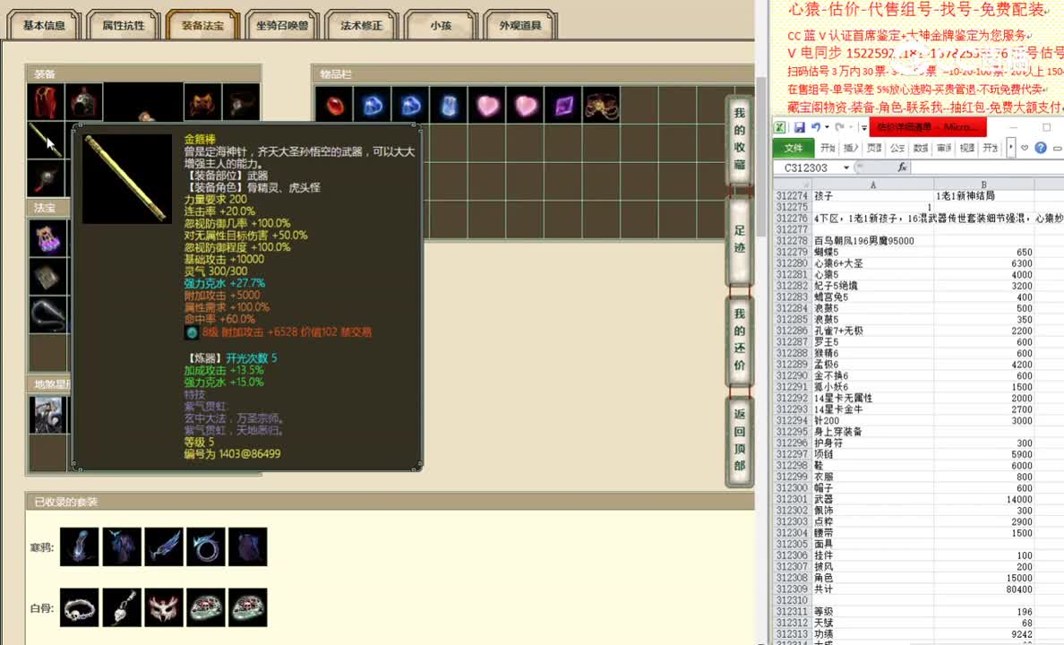Click the pendant equipment icon with red tassel
This screenshot has width=1064, height=645.
(x=46, y=178)
